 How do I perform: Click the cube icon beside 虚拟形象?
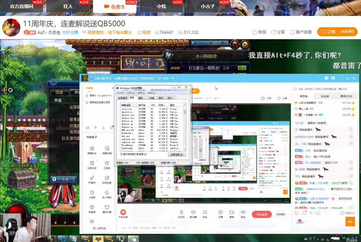coord(92,207)
